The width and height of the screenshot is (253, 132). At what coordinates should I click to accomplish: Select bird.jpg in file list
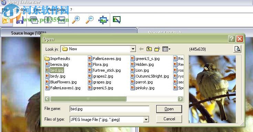(x=54, y=70)
